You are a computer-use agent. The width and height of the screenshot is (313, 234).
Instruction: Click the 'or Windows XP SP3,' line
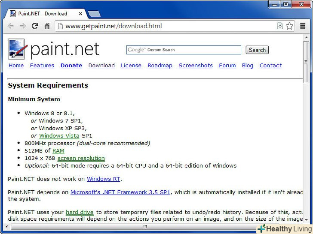point(58,128)
